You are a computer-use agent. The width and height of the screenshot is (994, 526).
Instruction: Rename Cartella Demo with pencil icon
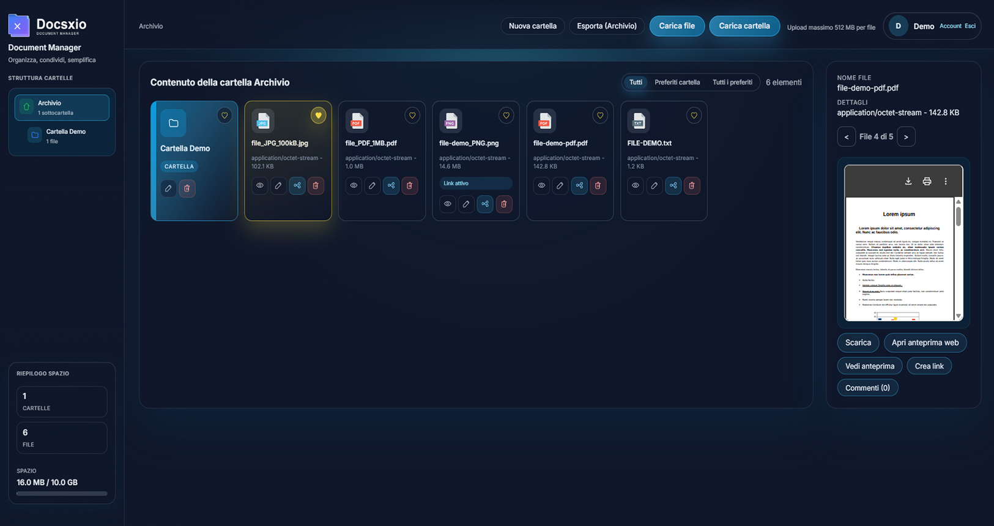(168, 188)
